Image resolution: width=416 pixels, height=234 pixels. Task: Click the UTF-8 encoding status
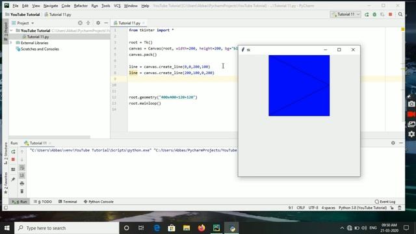coord(313,208)
